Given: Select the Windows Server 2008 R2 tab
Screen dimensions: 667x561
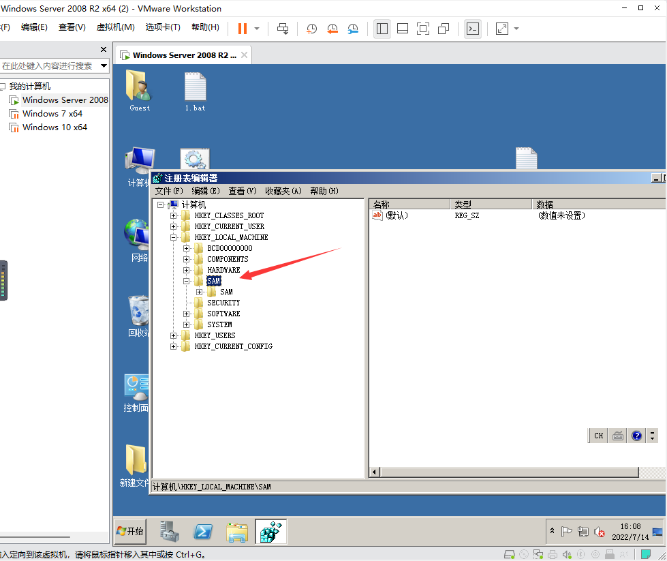Looking at the screenshot, I should (x=183, y=55).
